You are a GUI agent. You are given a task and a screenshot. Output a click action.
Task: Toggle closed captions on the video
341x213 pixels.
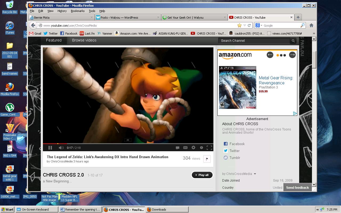pyautogui.click(x=185, y=148)
